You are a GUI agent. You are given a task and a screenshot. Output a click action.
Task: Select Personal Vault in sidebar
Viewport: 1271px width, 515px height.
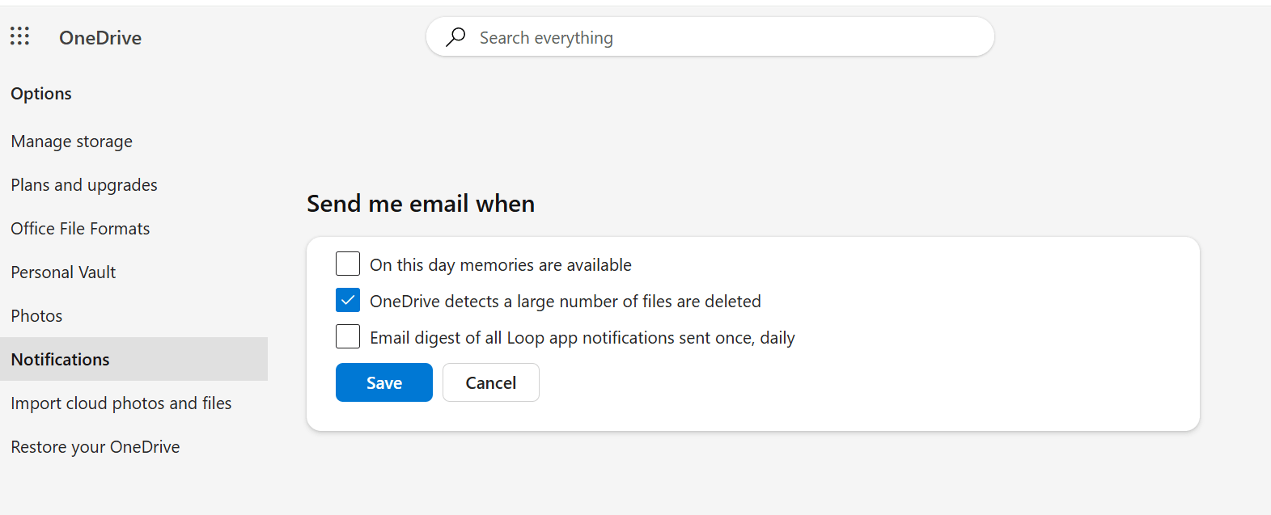(63, 272)
